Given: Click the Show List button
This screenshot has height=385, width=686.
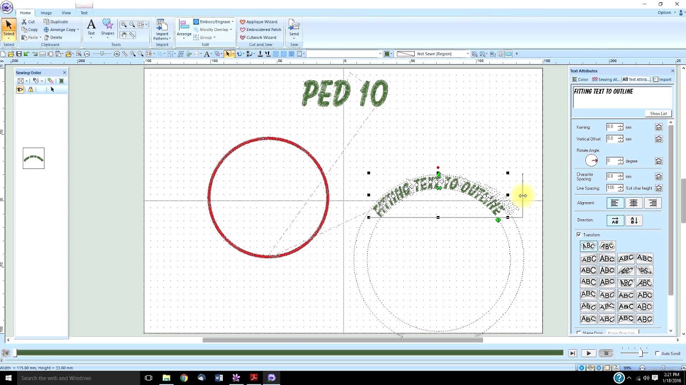Looking at the screenshot, I should click(659, 114).
